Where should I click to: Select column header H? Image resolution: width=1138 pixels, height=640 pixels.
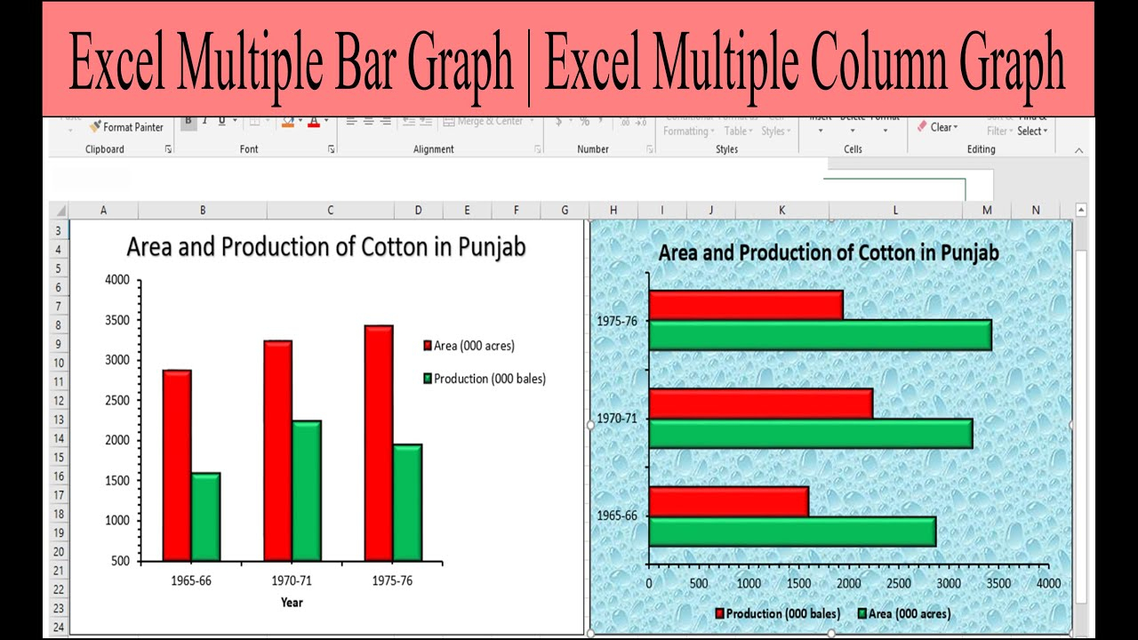pyautogui.click(x=613, y=210)
